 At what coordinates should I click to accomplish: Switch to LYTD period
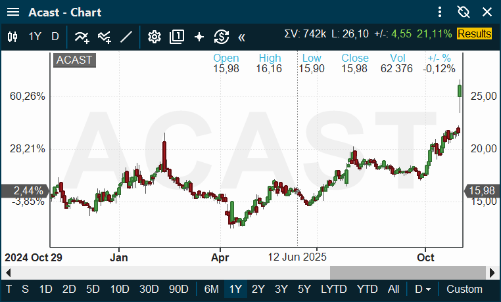(x=334, y=290)
